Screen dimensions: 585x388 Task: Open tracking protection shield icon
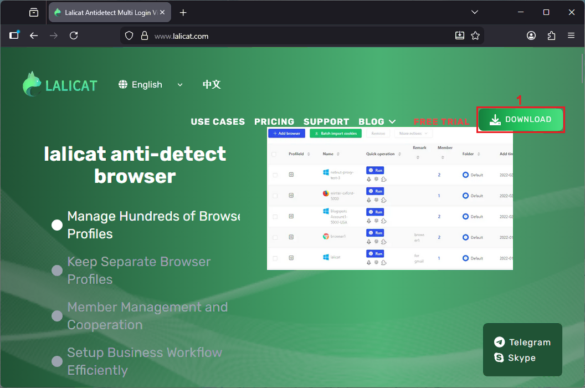[x=129, y=36]
